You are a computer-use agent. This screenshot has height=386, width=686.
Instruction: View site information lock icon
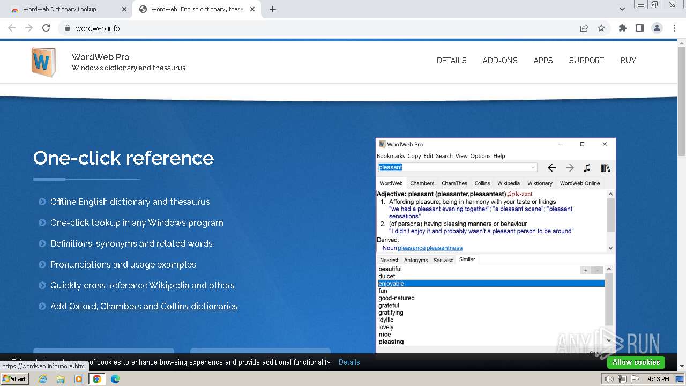(68, 28)
